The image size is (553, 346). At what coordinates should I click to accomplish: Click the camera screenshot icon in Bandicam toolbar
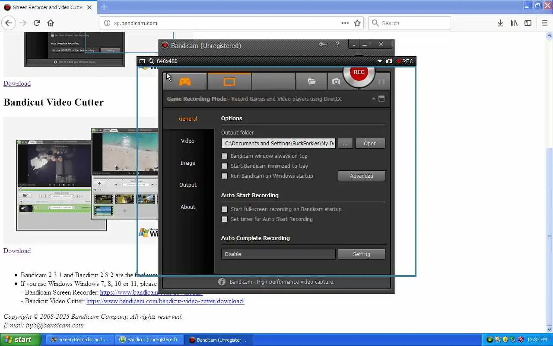pyautogui.click(x=336, y=81)
